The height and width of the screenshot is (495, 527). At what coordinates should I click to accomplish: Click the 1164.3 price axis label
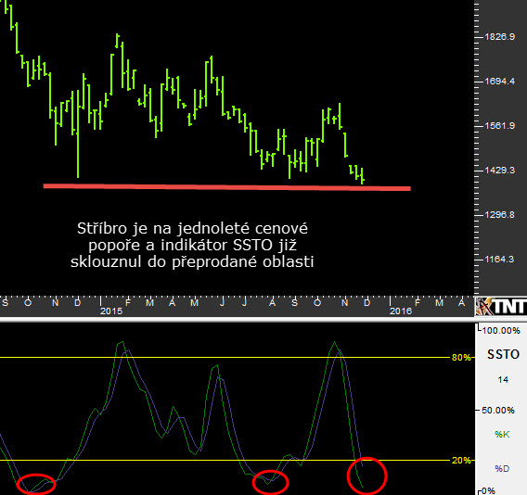pos(499,260)
